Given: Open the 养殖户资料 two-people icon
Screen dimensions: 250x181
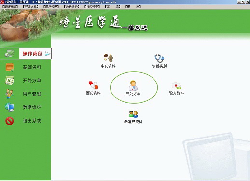Looking at the screenshot, I should point(133,114).
